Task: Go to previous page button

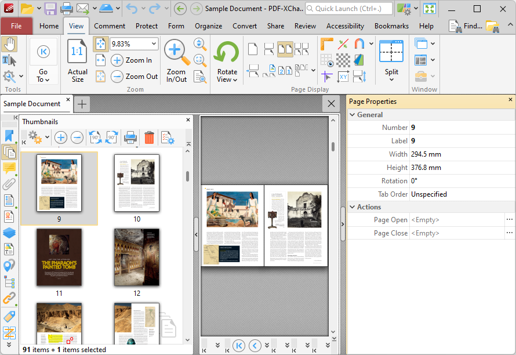Action: (255, 346)
